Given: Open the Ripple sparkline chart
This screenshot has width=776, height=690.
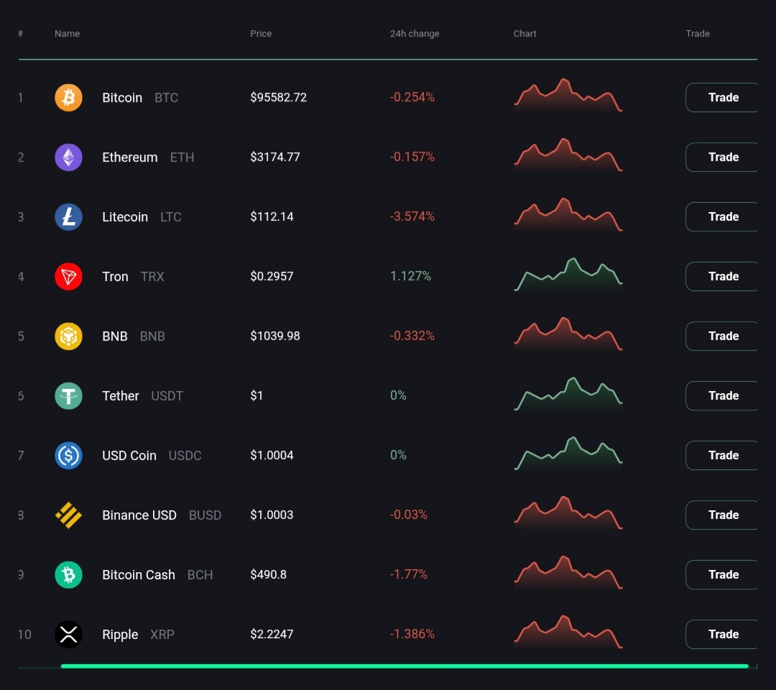Looking at the screenshot, I should click(x=568, y=632).
